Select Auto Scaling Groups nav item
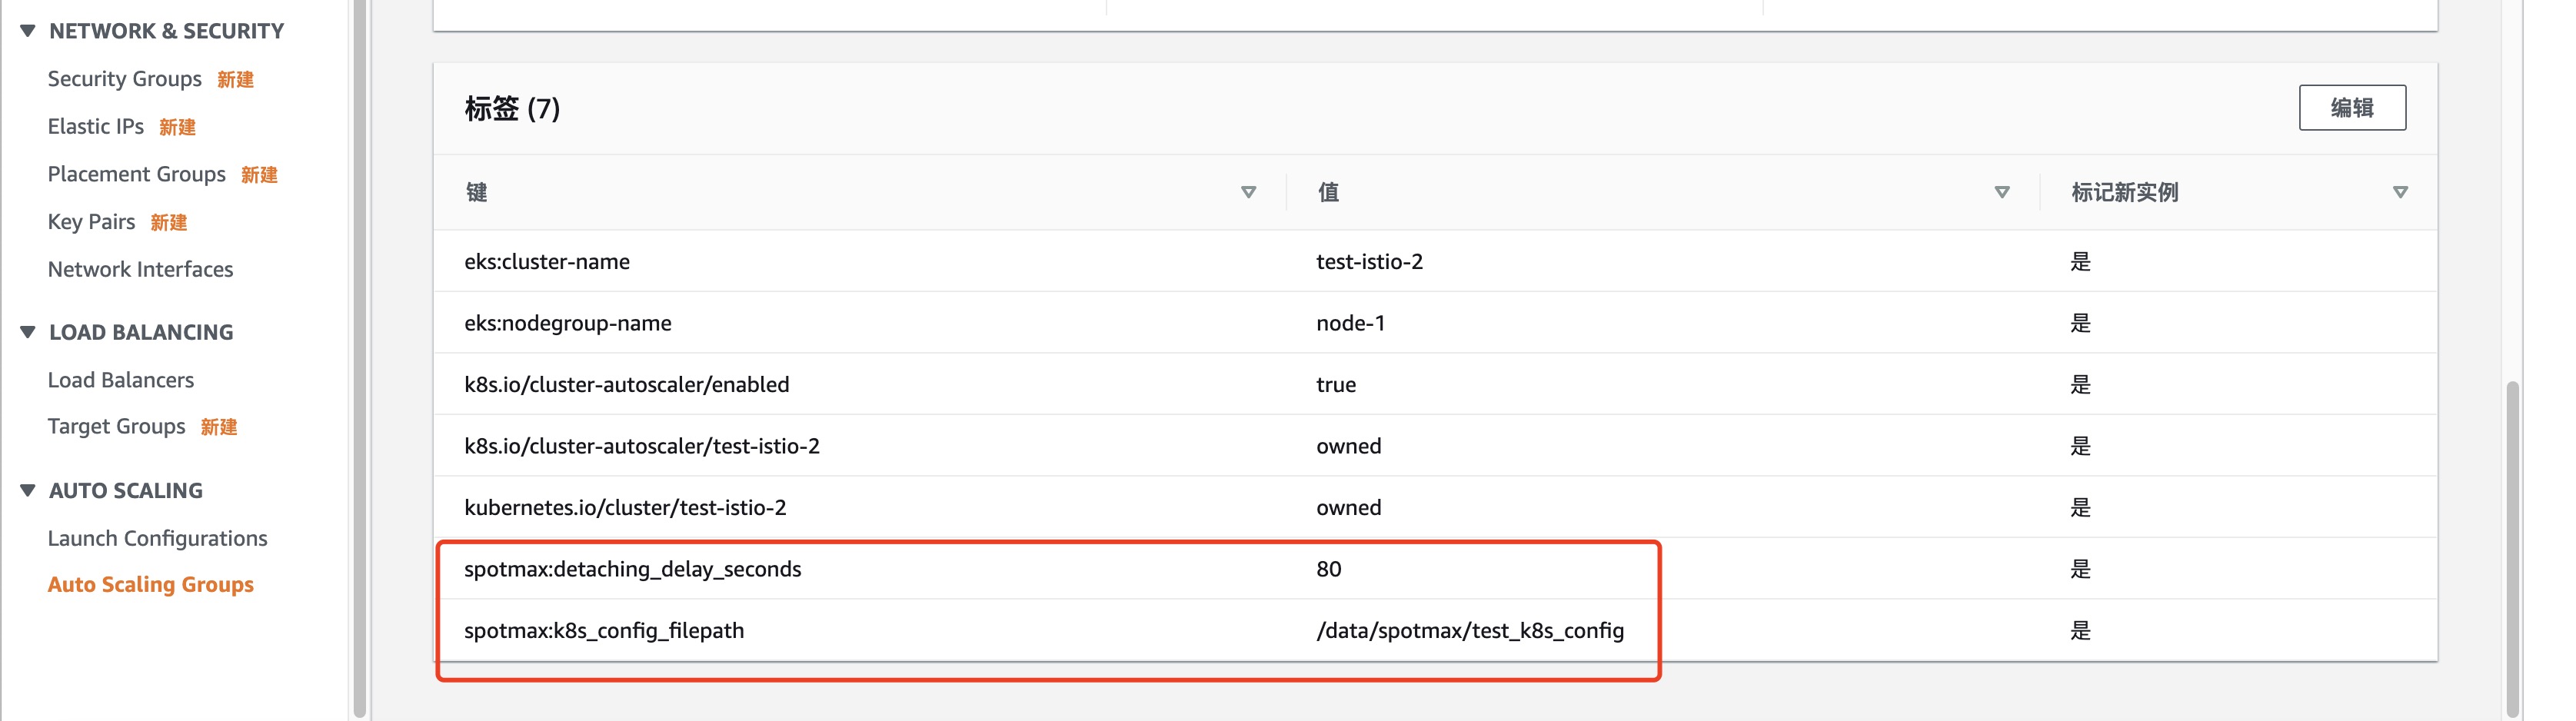The height and width of the screenshot is (721, 2576). click(151, 585)
